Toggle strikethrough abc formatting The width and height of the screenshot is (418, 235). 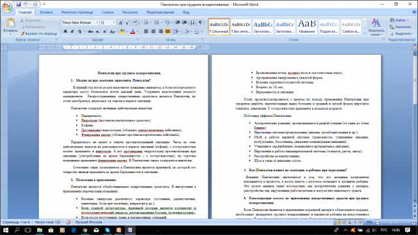(90, 31)
